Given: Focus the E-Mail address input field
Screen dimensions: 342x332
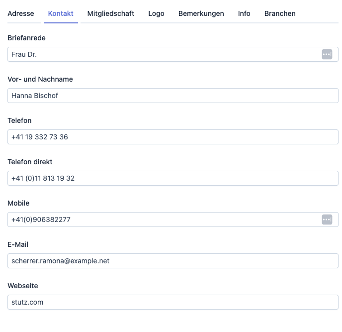Looking at the screenshot, I should point(172,261).
